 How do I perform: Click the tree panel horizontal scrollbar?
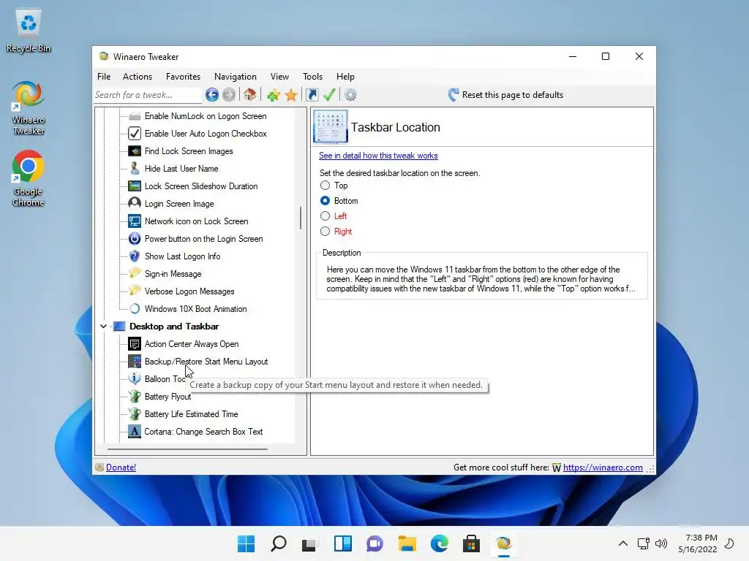point(187,449)
